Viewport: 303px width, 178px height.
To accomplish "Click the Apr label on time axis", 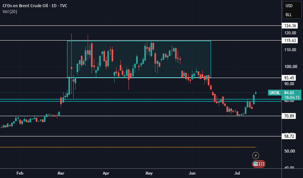I will click(x=106, y=173).
